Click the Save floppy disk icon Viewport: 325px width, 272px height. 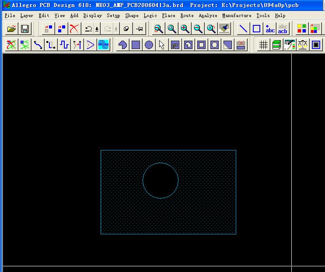(24, 28)
